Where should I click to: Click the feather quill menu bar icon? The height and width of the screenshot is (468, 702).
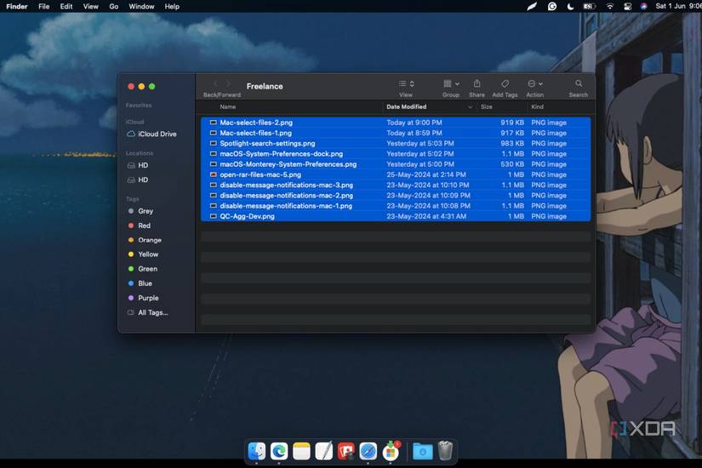pos(532,6)
